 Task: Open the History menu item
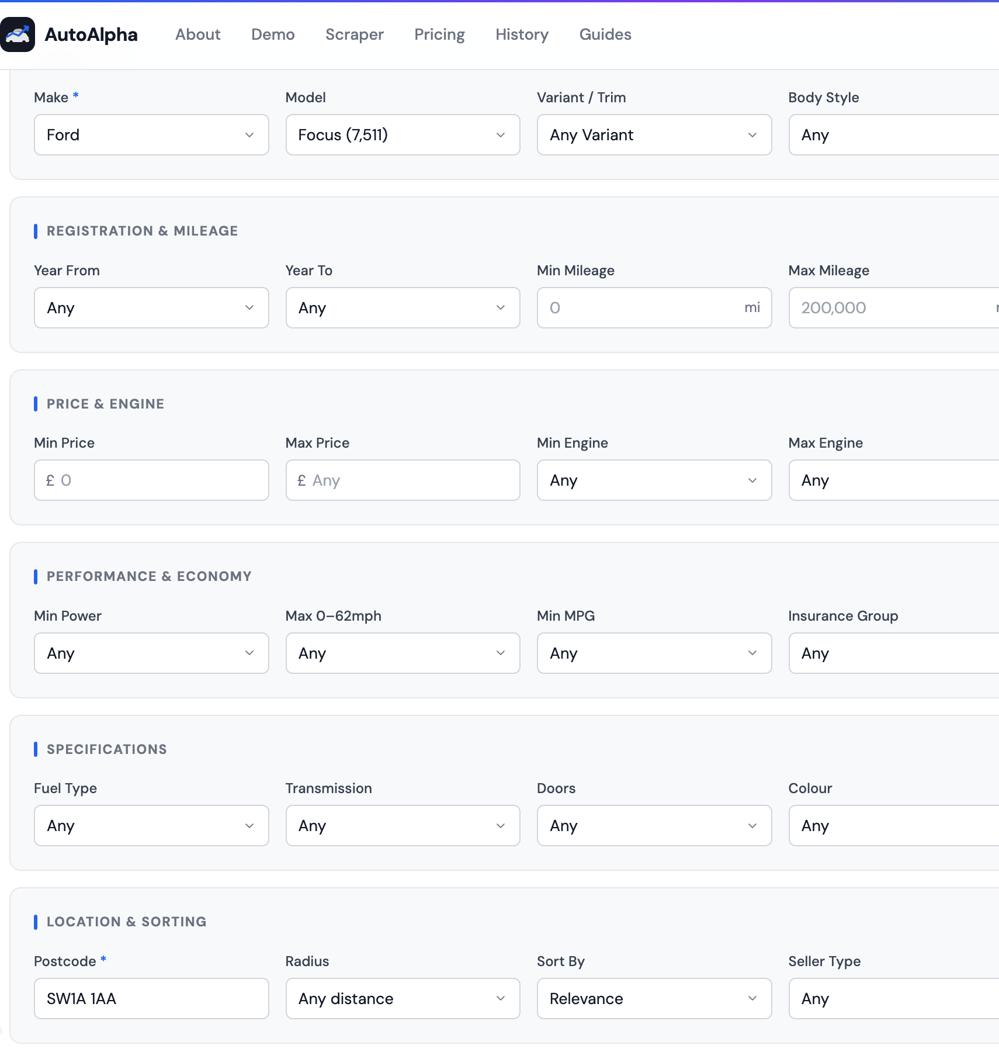[522, 34]
